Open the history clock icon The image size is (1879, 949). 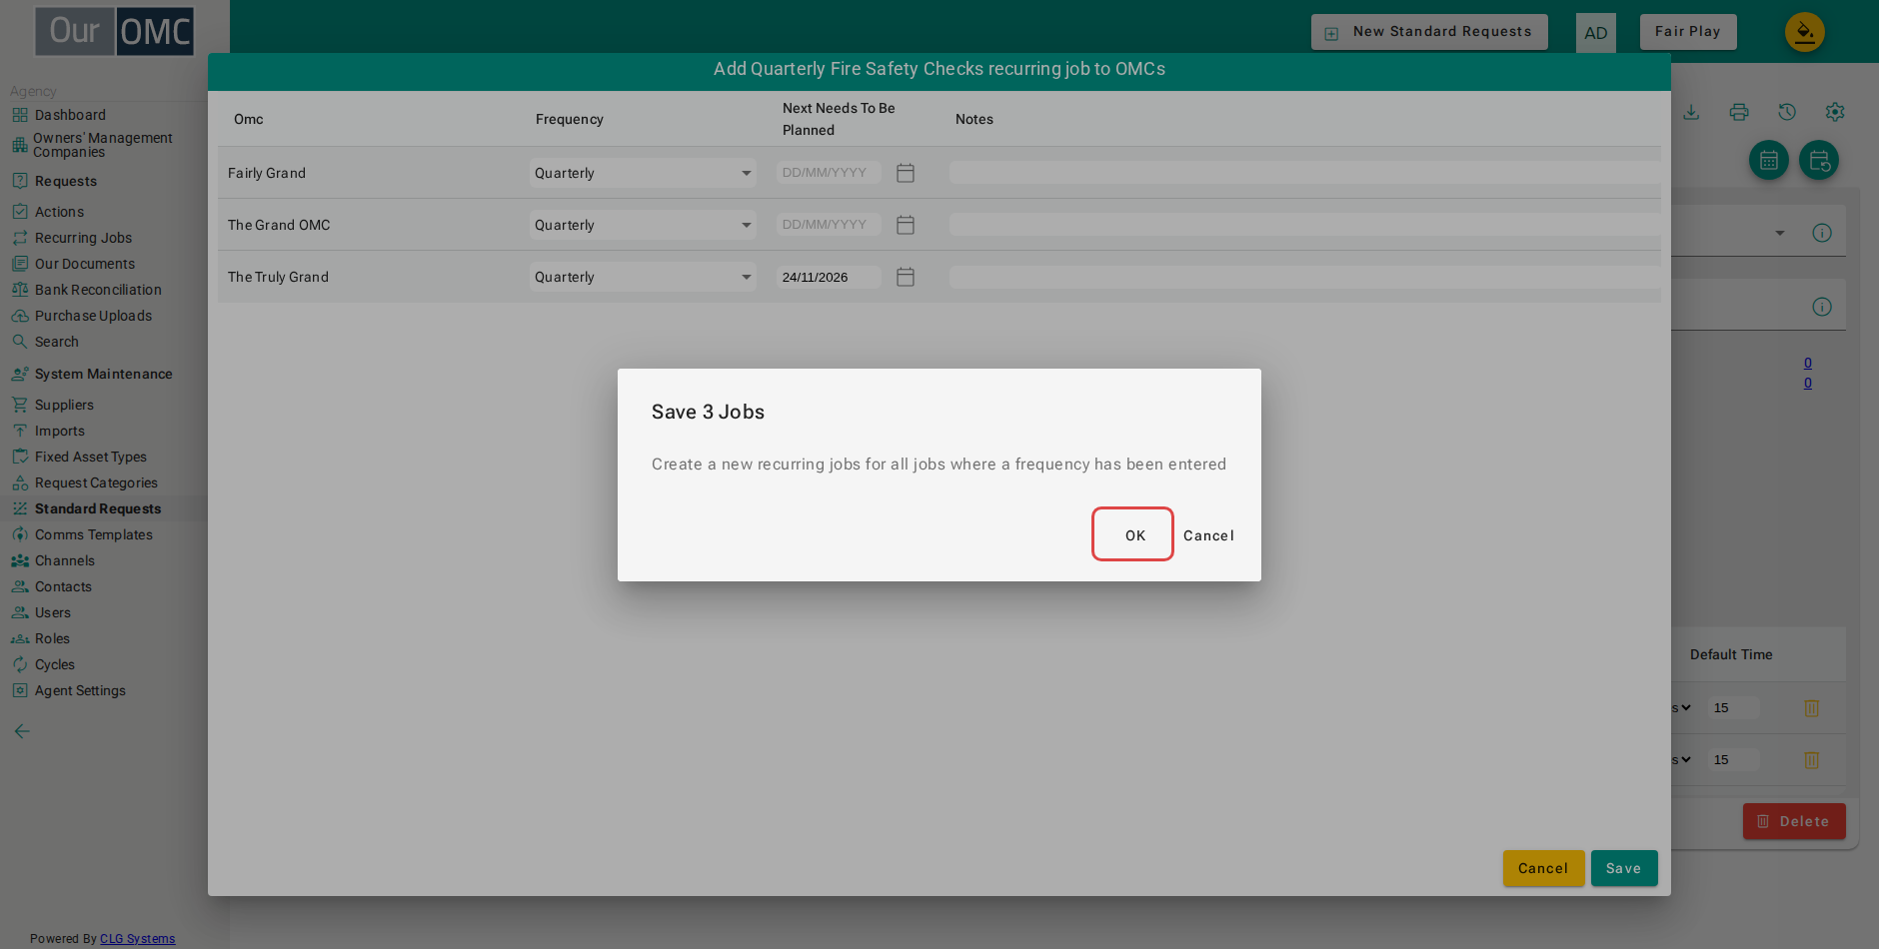[x=1787, y=112]
